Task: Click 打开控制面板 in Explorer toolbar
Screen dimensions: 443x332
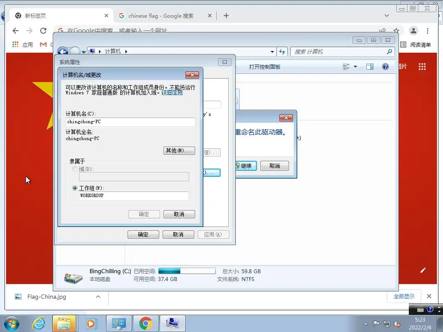Action: click(265, 67)
